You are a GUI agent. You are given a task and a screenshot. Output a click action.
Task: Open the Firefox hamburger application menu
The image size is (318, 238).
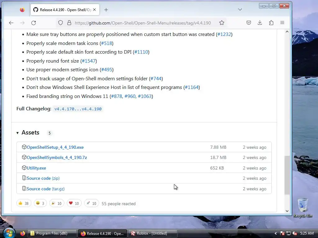click(x=282, y=23)
